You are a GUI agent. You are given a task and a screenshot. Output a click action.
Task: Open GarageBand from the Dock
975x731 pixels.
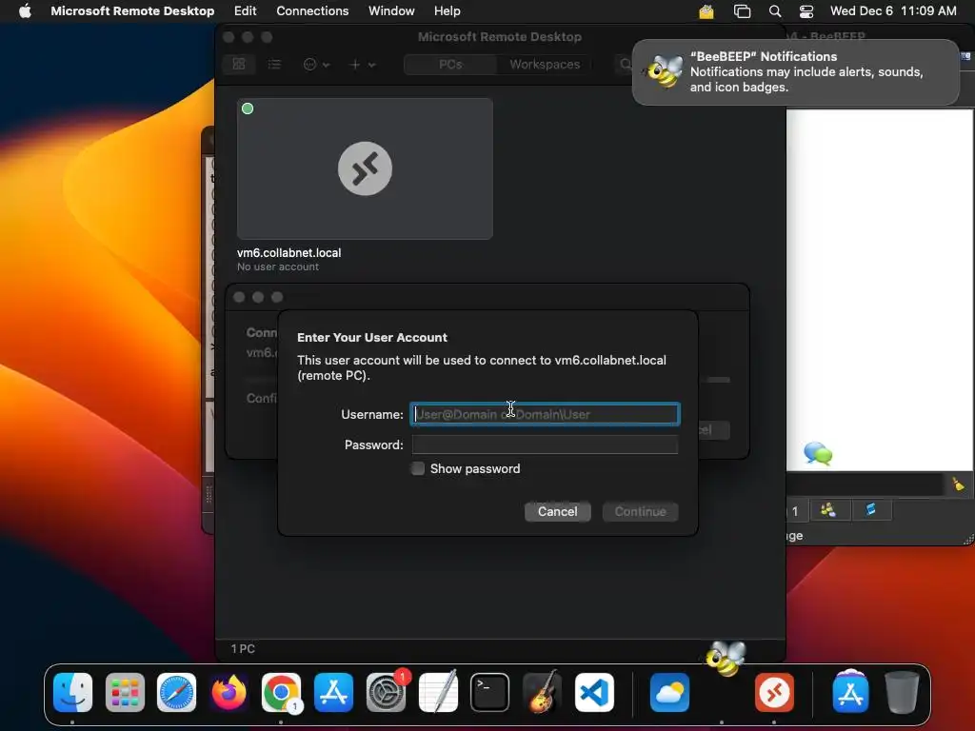pos(542,692)
